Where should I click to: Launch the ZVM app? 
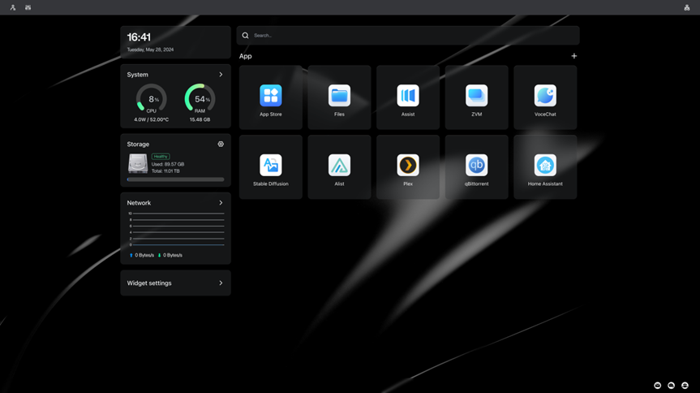(476, 97)
